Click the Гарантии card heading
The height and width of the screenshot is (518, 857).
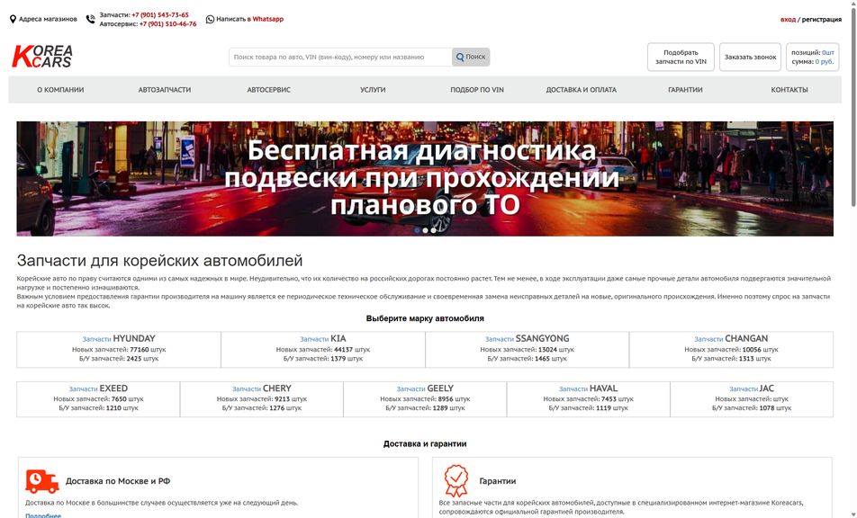pos(497,481)
